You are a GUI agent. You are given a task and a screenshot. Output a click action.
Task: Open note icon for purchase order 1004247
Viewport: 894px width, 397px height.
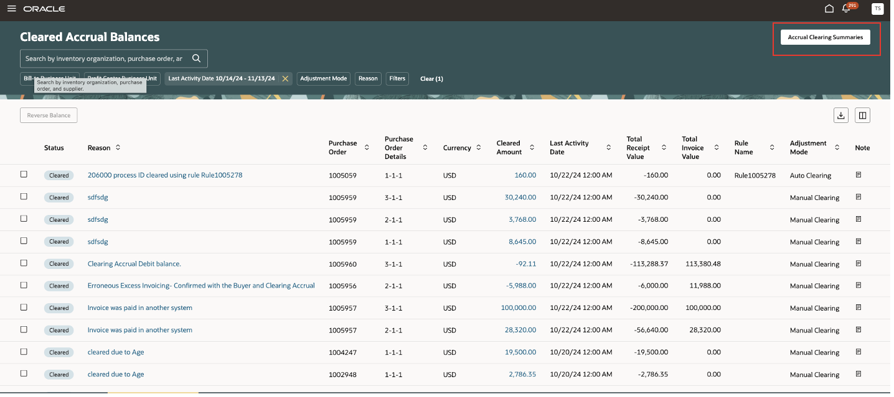(x=859, y=352)
